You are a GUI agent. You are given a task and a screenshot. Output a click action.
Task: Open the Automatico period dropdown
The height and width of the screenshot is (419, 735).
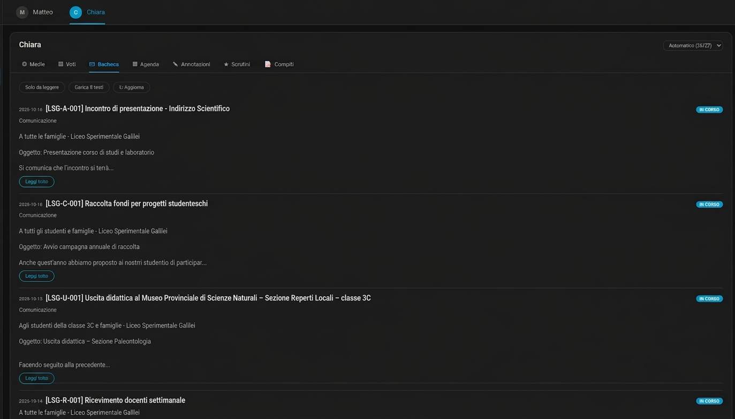[693, 45]
